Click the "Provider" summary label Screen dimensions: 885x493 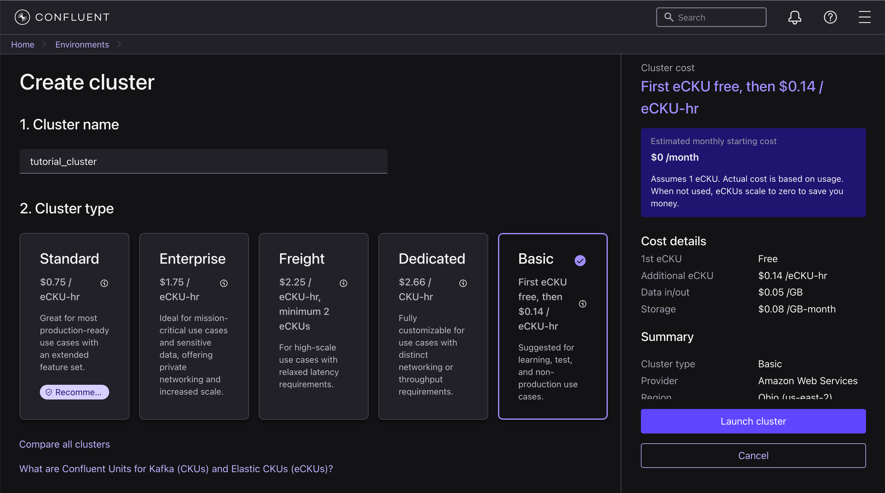[x=659, y=381]
